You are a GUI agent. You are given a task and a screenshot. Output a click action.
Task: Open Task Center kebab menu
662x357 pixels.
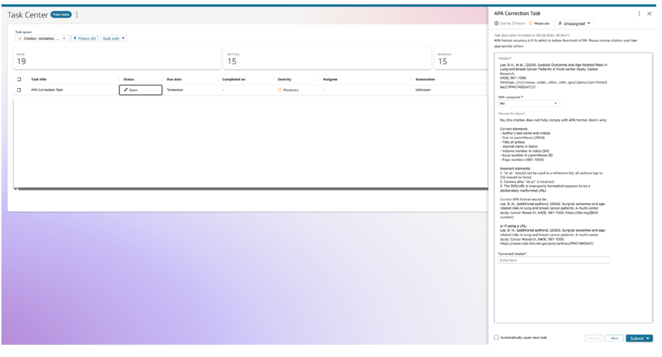pos(77,14)
